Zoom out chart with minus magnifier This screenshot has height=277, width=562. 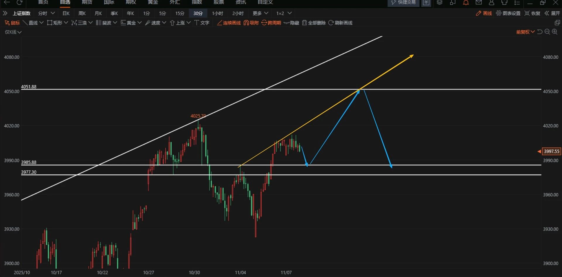tap(547, 32)
